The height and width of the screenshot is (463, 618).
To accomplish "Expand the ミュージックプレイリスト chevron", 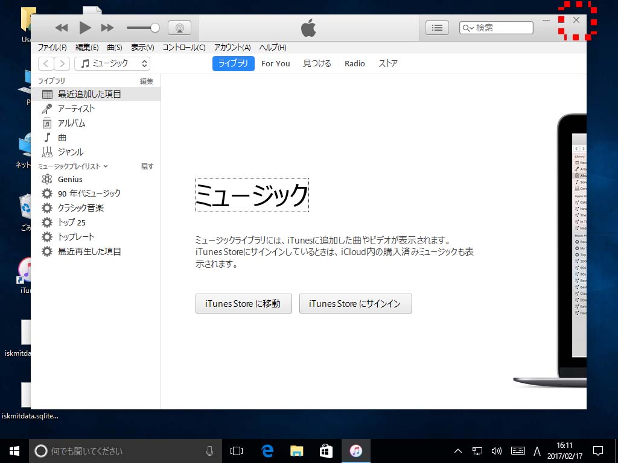I will click(106, 166).
